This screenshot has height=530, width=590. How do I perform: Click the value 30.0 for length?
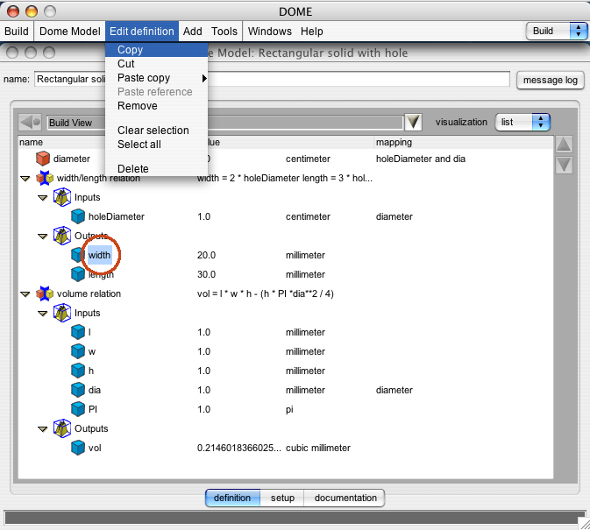point(207,274)
